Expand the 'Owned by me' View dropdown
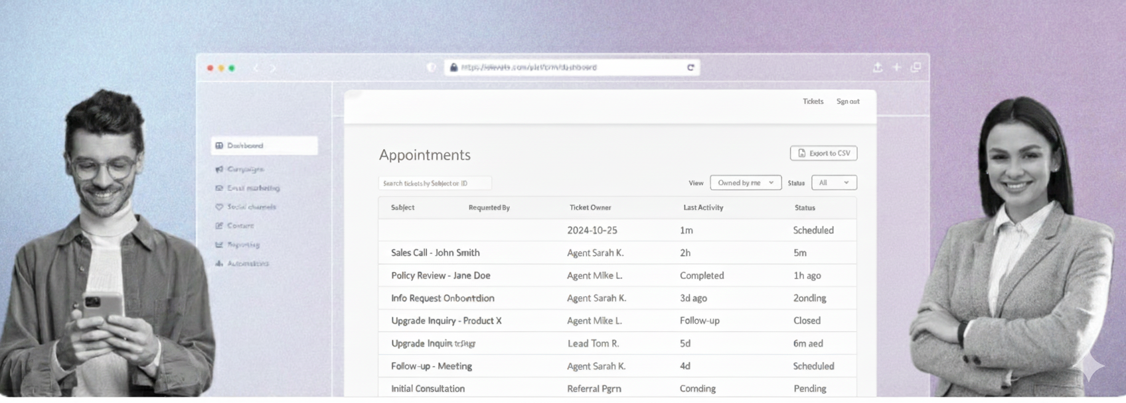This screenshot has width=1126, height=403. tap(745, 183)
